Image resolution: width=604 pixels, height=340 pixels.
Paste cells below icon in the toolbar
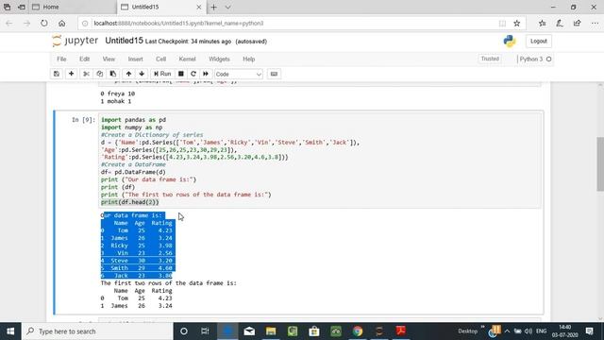[x=113, y=74]
